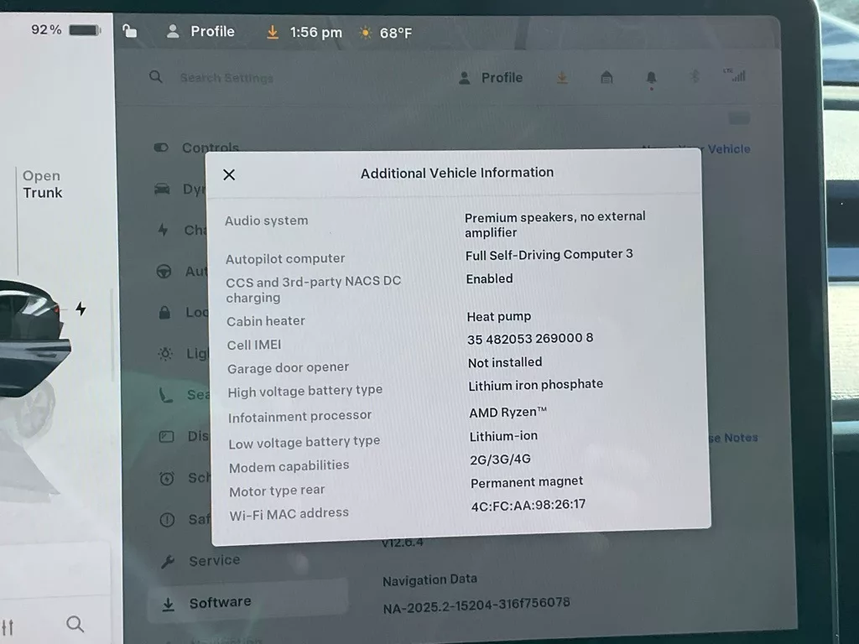Open the quick controls sliders icon
The width and height of the screenshot is (859, 644).
coord(8,626)
